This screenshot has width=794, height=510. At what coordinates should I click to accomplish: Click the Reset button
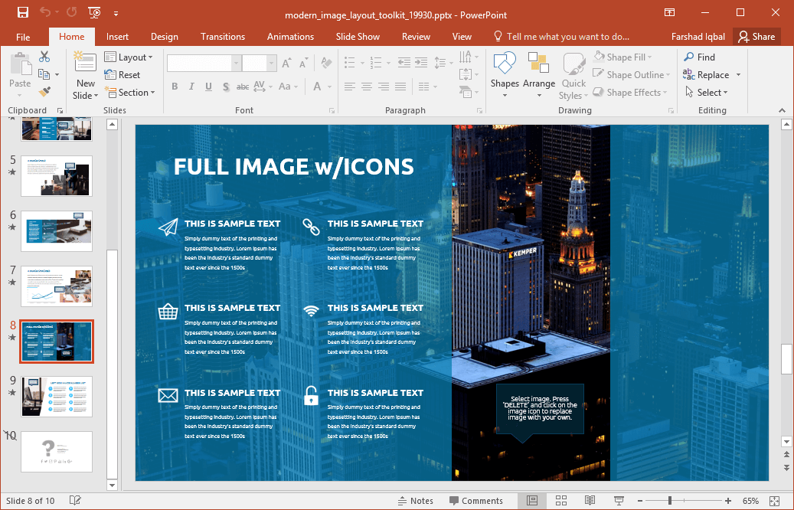click(122, 74)
